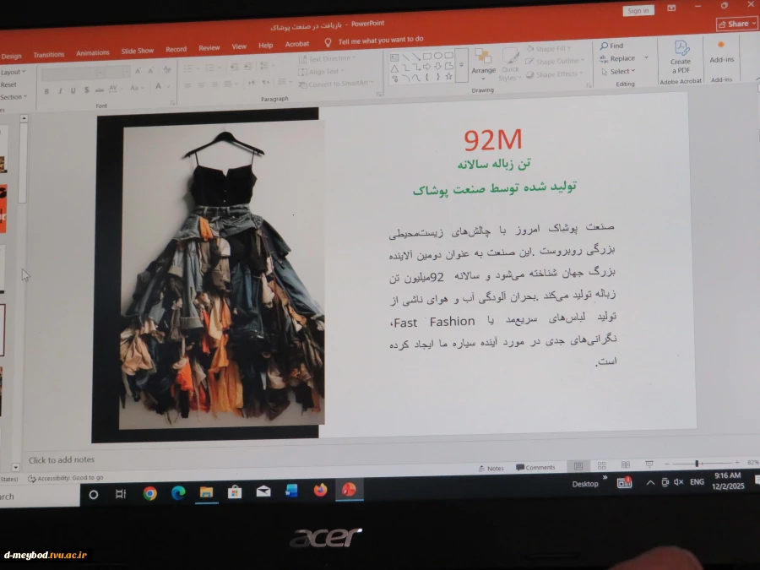Viewport: 760px width, 570px height.
Task: Click the Reset slide button
Action: [8, 84]
